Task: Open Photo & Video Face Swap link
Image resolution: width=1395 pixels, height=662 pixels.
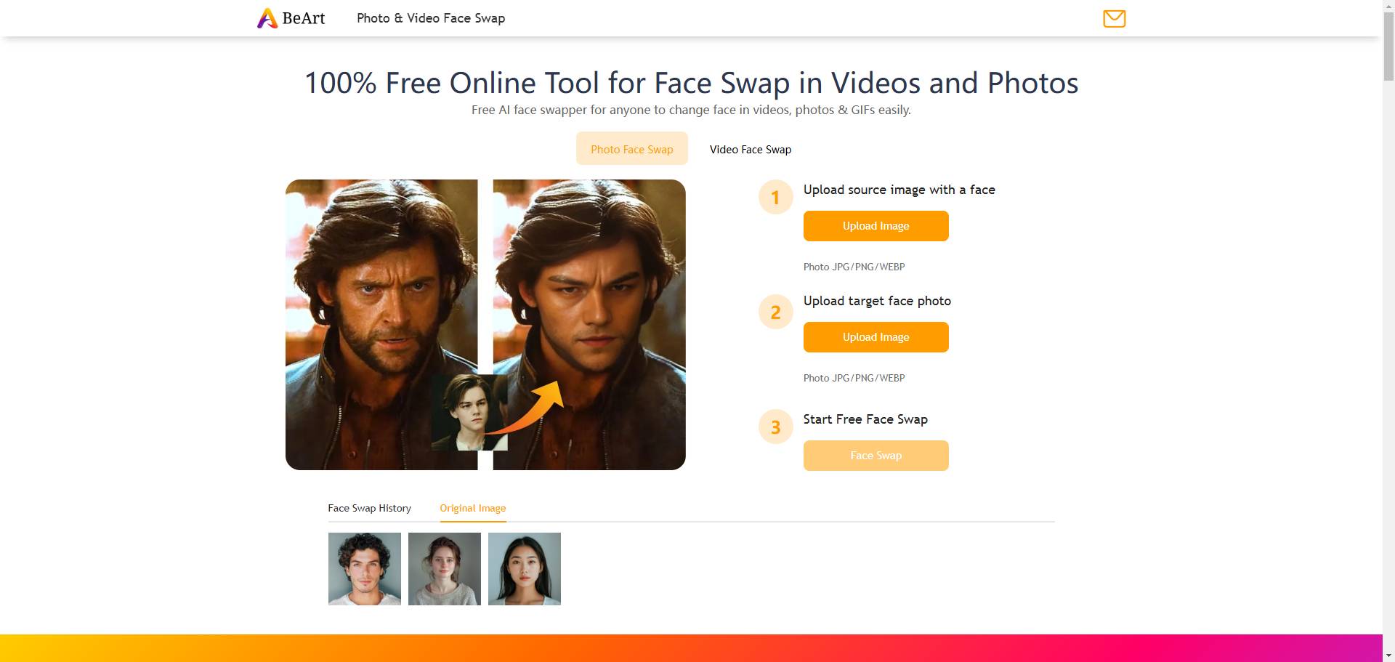Action: point(431,18)
